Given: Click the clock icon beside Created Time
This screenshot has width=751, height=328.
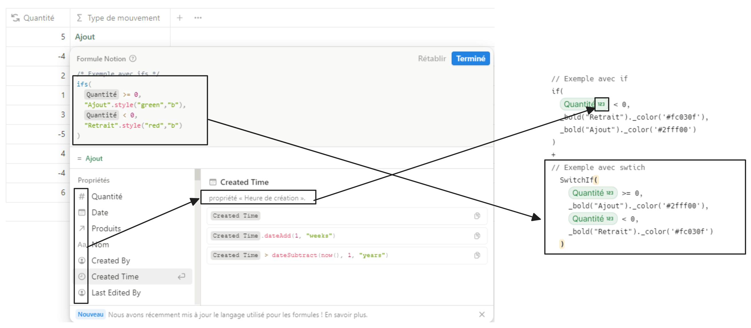Looking at the screenshot, I should [x=82, y=276].
